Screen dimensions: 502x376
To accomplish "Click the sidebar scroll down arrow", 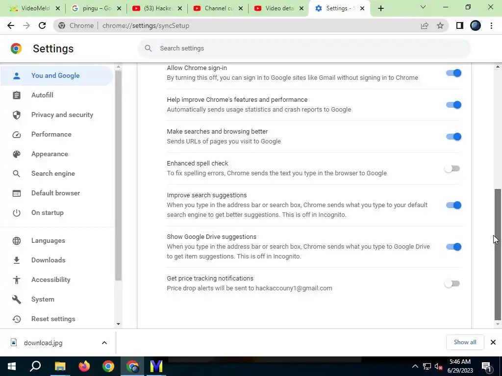I will tap(119, 324).
